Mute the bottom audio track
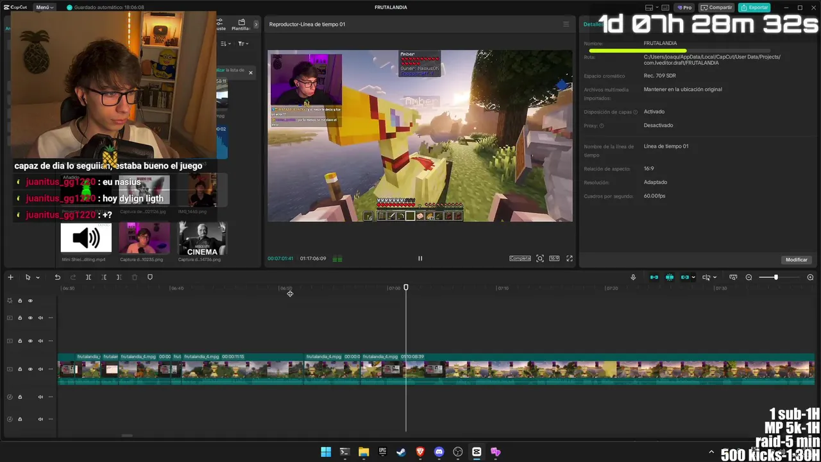Viewport: 821px width, 462px height. (x=40, y=419)
